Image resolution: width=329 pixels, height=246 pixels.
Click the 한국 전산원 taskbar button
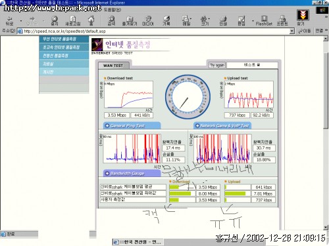[x=138, y=242]
